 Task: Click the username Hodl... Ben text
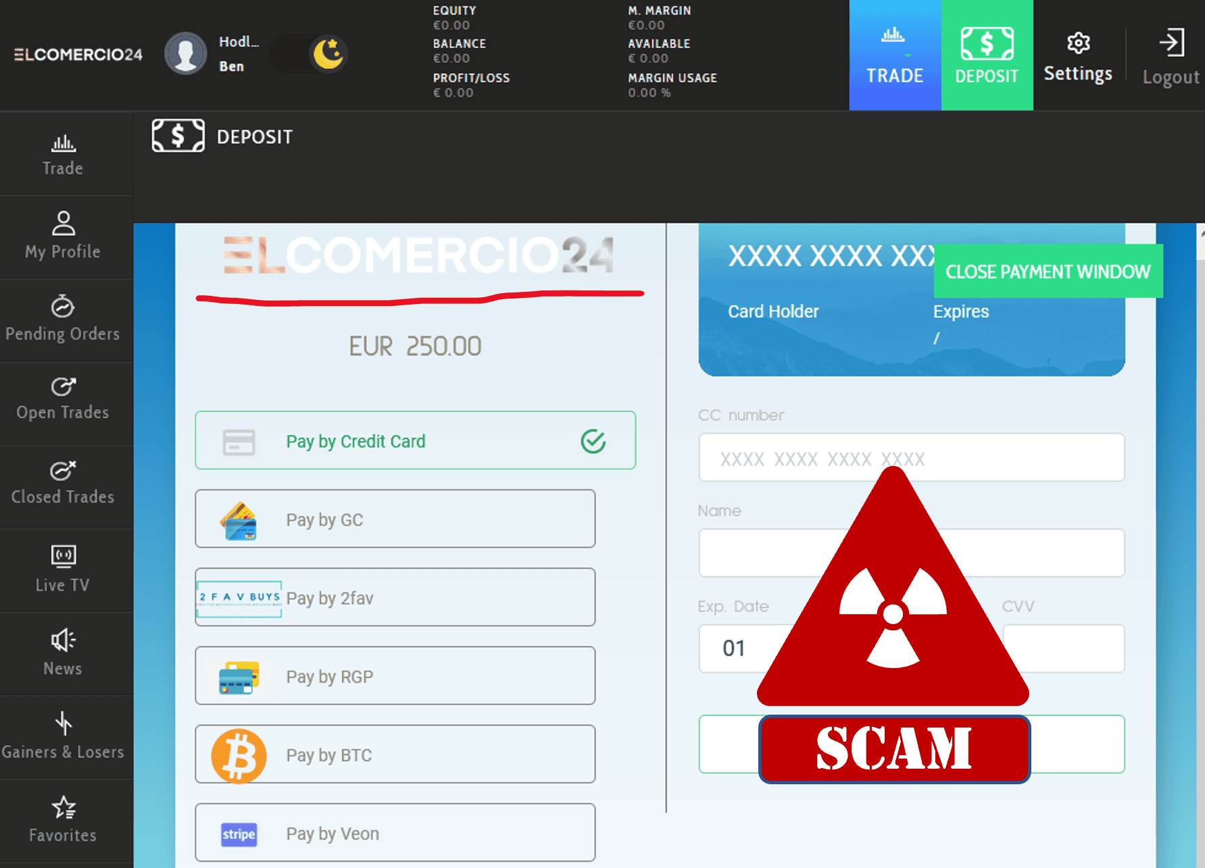pos(239,54)
